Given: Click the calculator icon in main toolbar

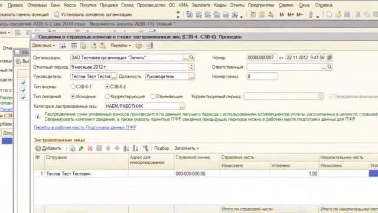Looking at the screenshot, I should [x=253, y=15].
